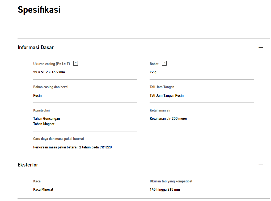Click the Ukuran tali yang kompatibel label
The width and height of the screenshot is (271, 201).
(x=171, y=181)
